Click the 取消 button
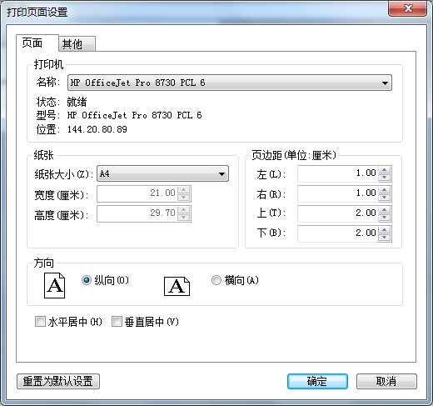The width and height of the screenshot is (433, 406). (x=386, y=381)
